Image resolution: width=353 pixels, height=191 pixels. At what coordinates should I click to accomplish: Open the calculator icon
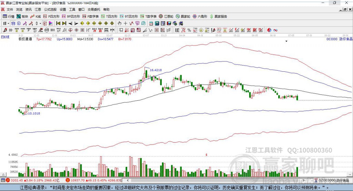pyautogui.click(x=157, y=23)
